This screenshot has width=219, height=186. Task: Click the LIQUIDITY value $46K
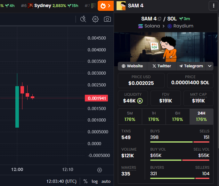click(129, 101)
